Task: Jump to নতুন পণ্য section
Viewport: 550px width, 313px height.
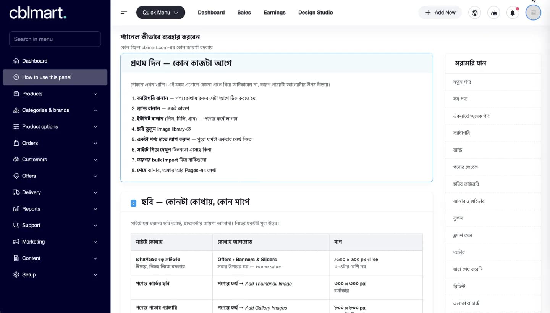Action: (493, 82)
